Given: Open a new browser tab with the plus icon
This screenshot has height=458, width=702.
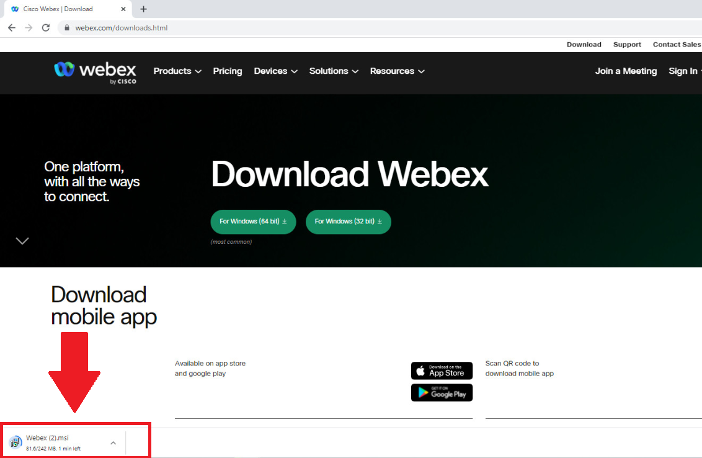Looking at the screenshot, I should [143, 9].
